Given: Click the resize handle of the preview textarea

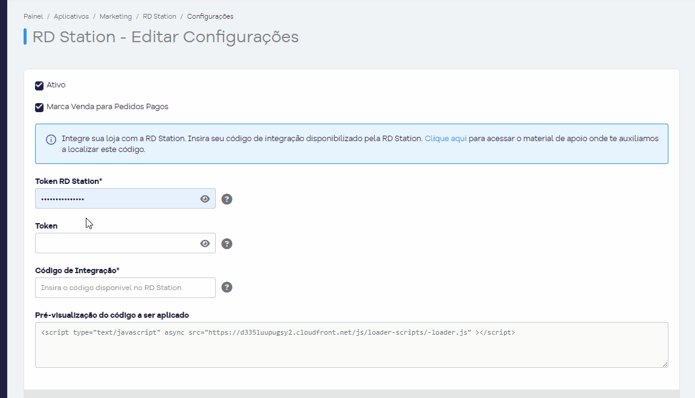Looking at the screenshot, I should click(665, 364).
